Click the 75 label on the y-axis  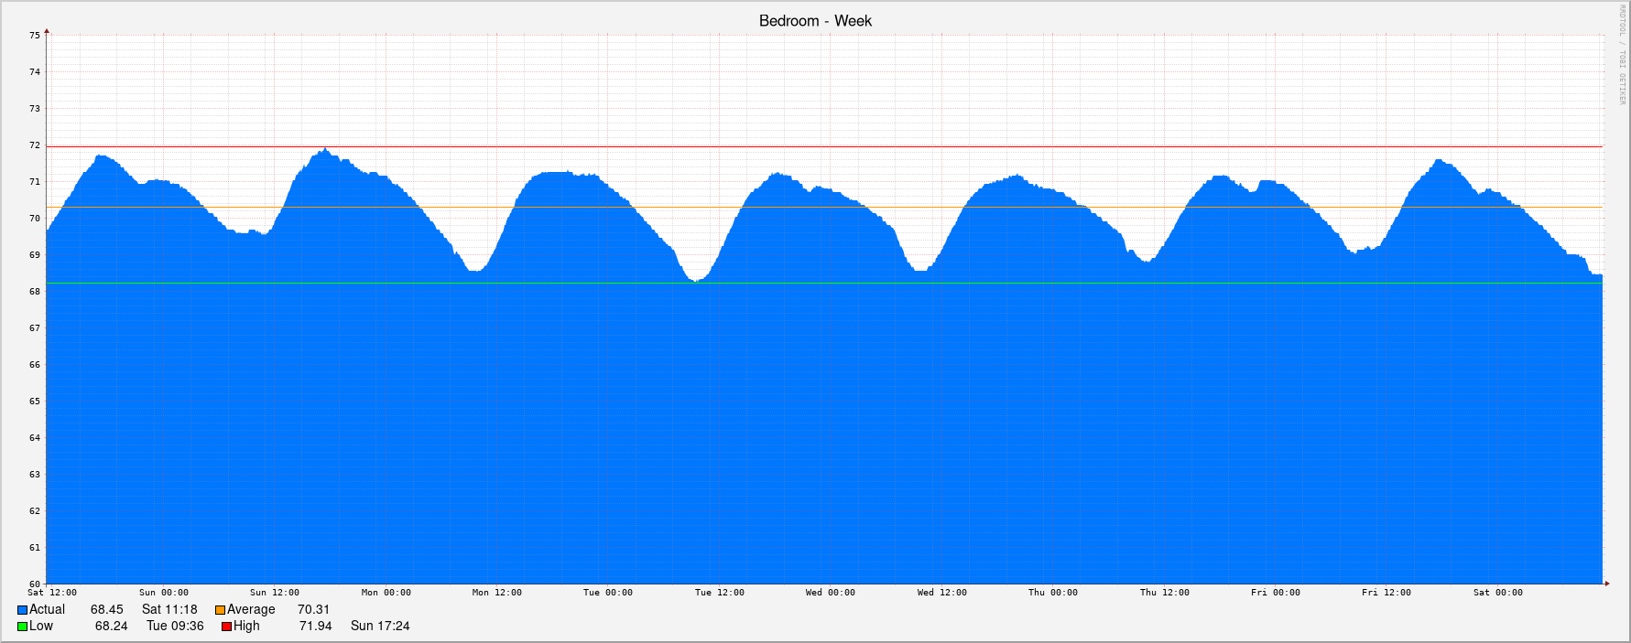tap(35, 36)
